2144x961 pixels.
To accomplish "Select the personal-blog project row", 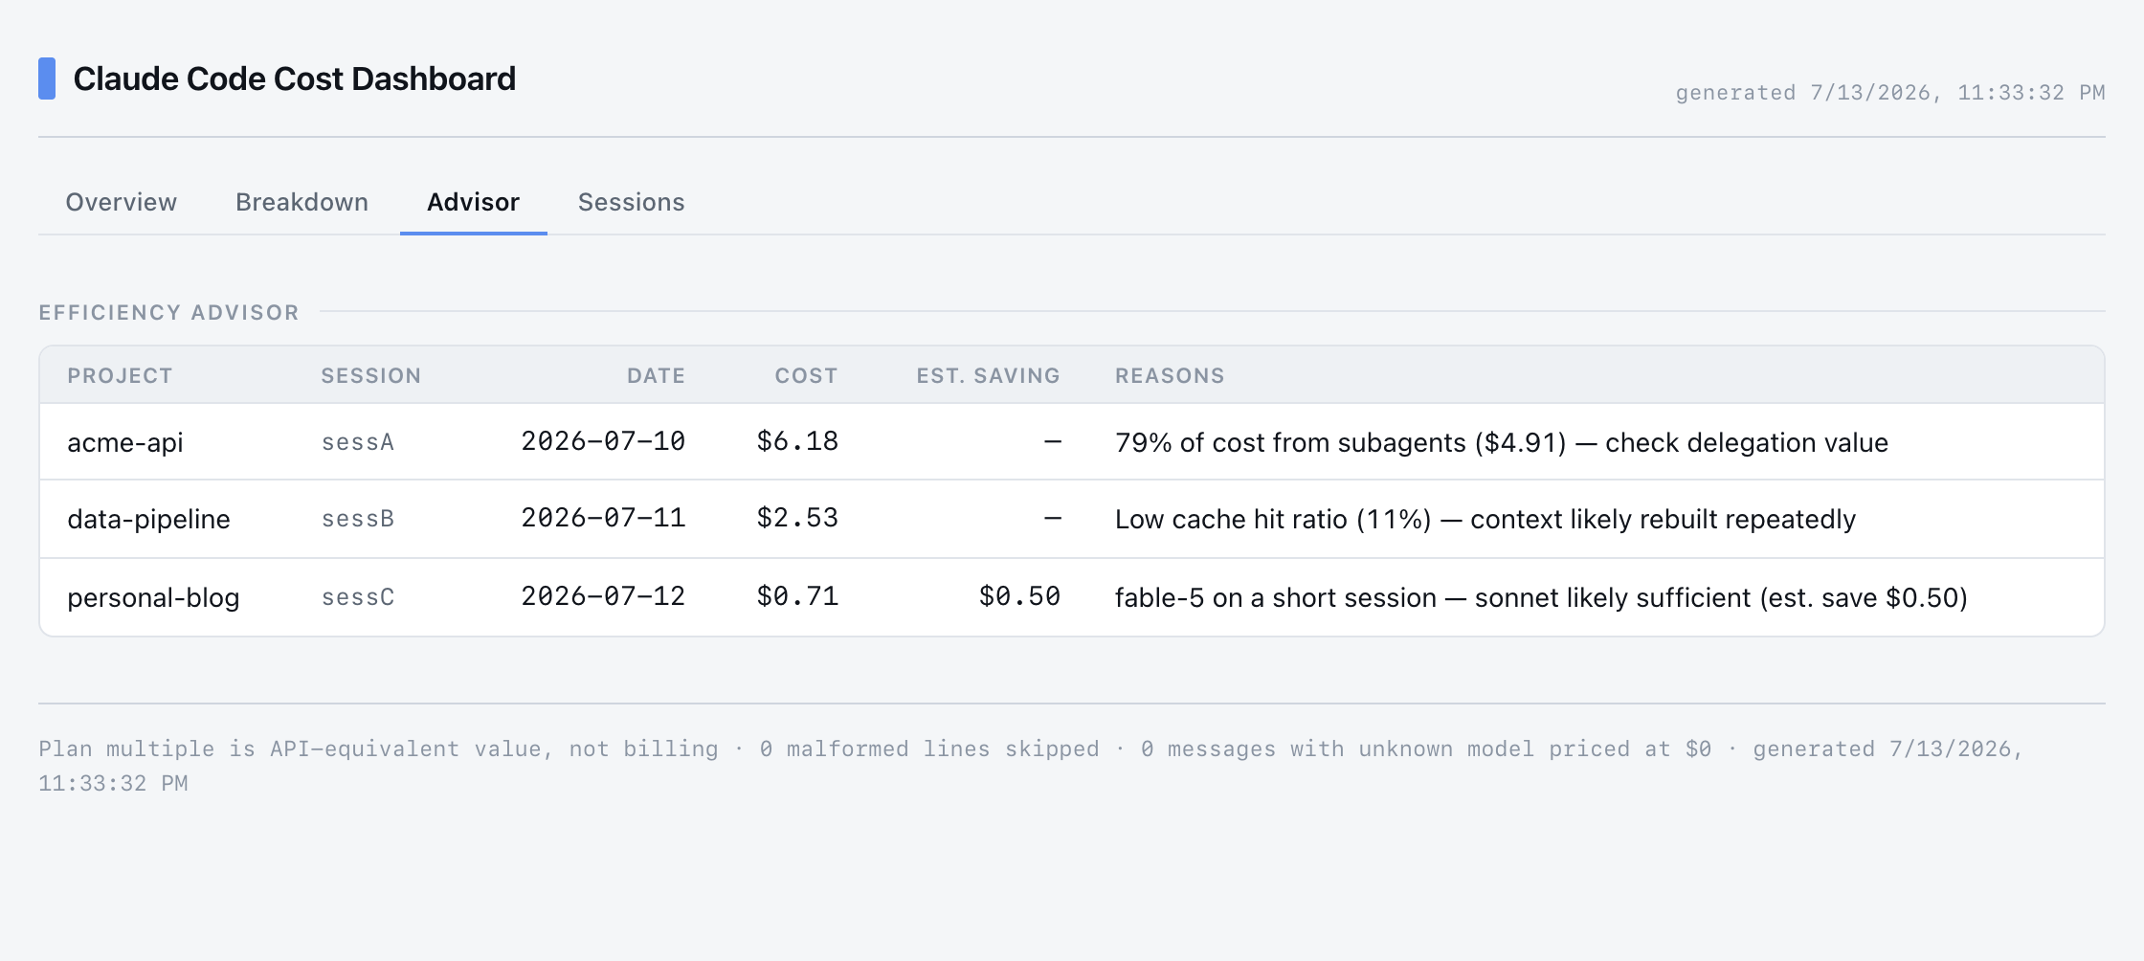I will [1072, 596].
